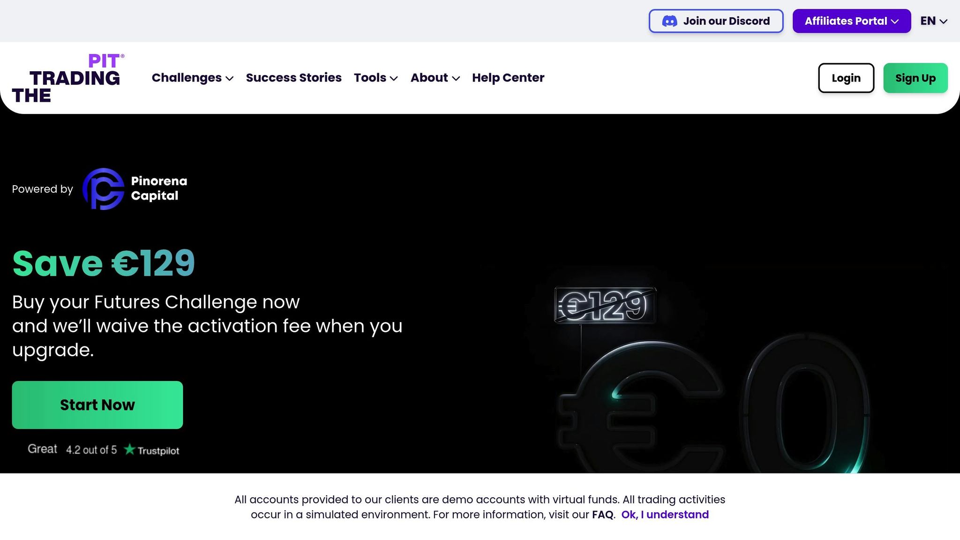Go to Success Stories page

click(x=293, y=78)
